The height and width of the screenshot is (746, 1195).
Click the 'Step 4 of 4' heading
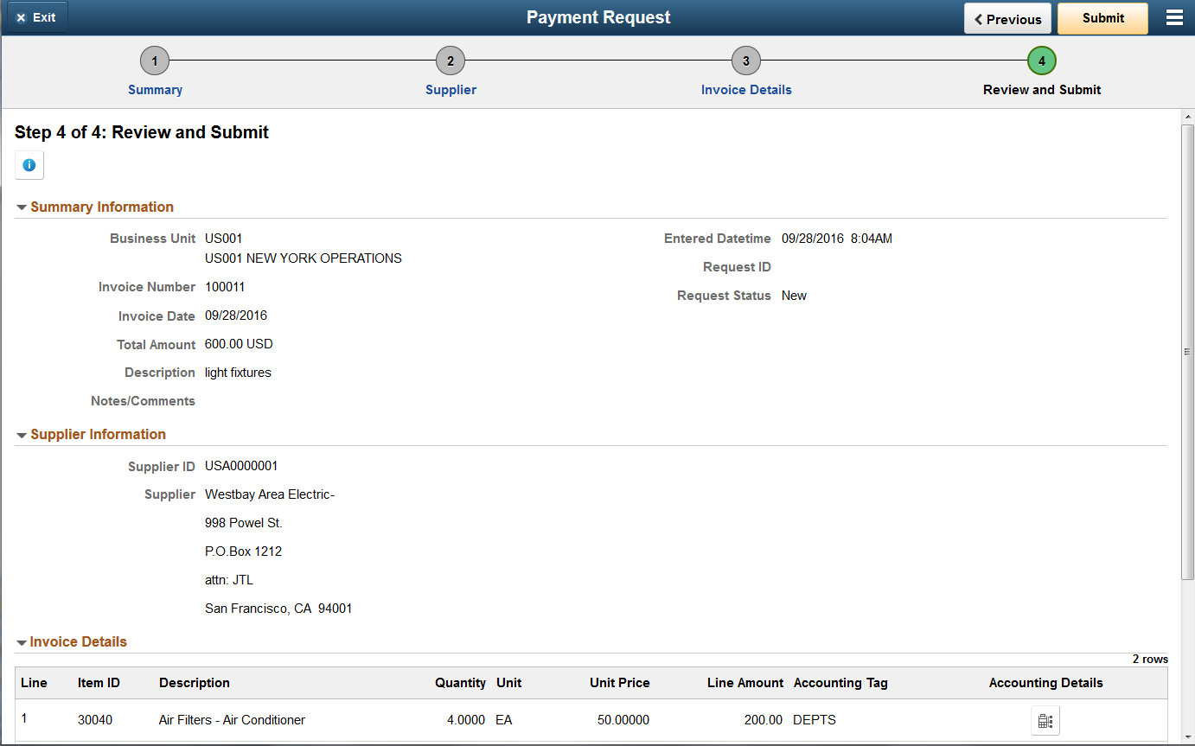tap(142, 132)
